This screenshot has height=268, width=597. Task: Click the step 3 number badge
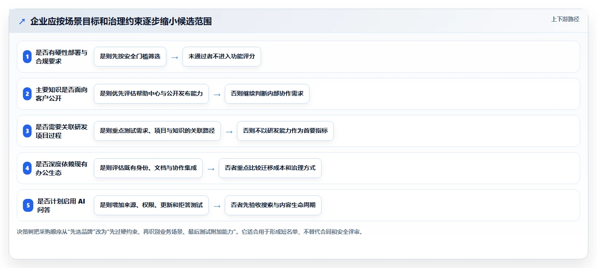pos(27,131)
